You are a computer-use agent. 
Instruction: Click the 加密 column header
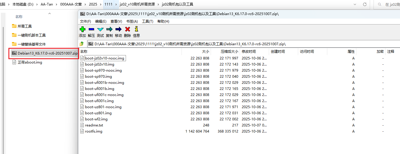371,52
